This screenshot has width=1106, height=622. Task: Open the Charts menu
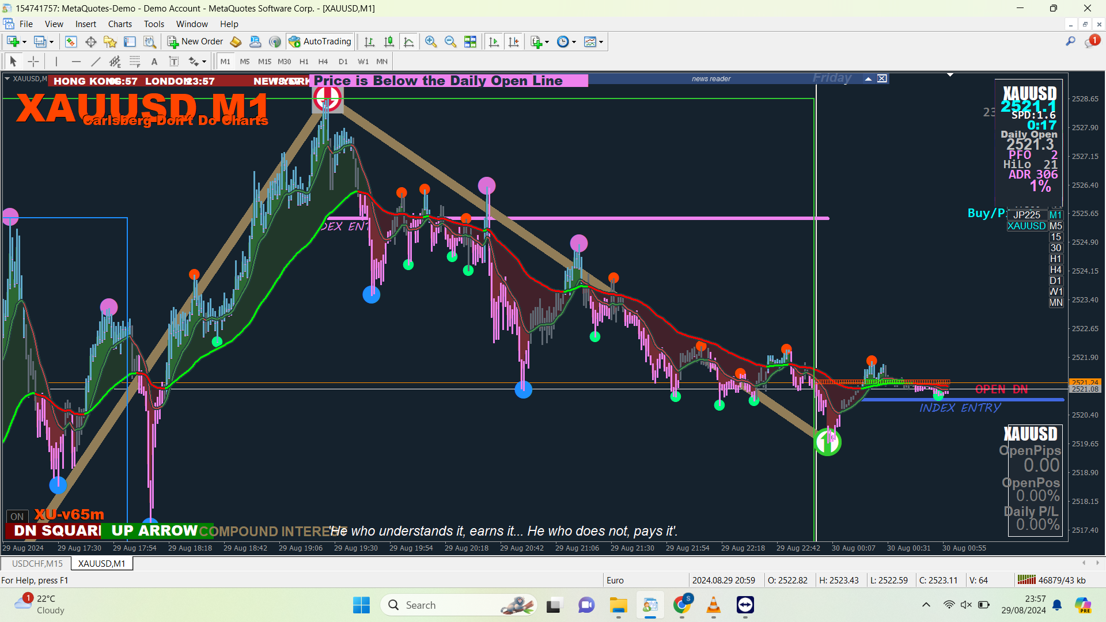coord(120,24)
